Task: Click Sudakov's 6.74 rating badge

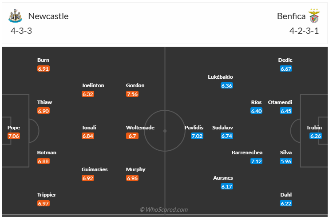Action: pos(227,136)
